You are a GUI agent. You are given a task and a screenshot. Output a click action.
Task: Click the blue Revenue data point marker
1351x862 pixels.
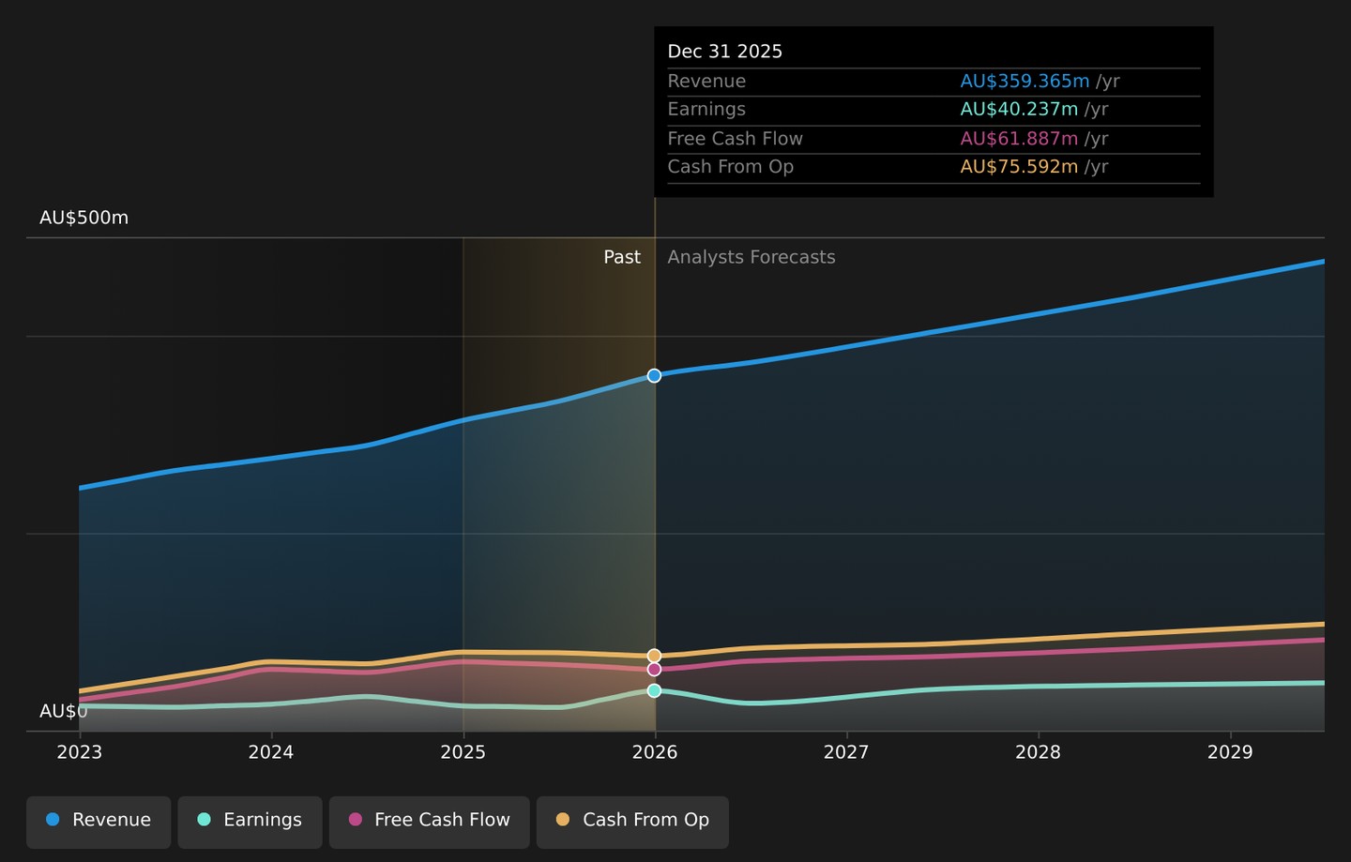click(x=654, y=375)
